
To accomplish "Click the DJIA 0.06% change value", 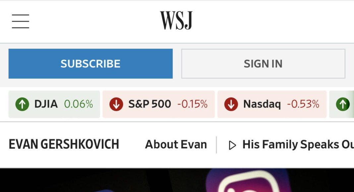I will (79, 105).
